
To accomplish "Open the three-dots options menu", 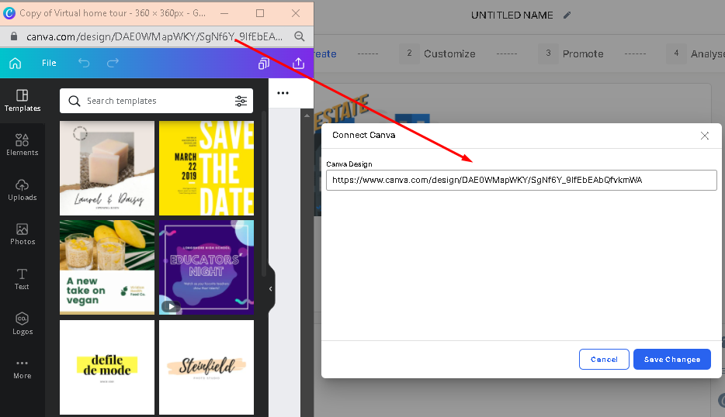I will coord(283,93).
